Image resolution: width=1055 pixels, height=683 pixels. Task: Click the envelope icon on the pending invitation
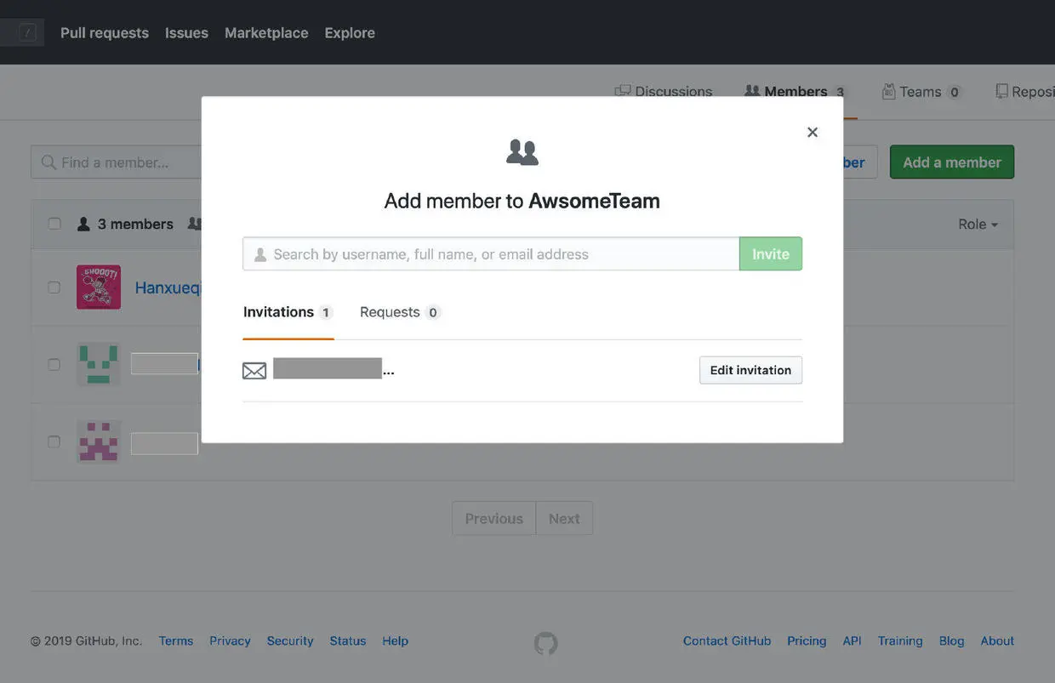pos(254,370)
